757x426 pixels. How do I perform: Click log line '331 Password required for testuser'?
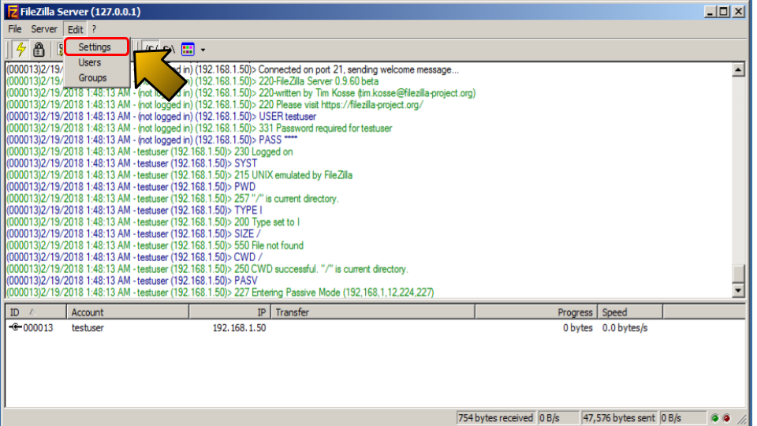(x=199, y=128)
